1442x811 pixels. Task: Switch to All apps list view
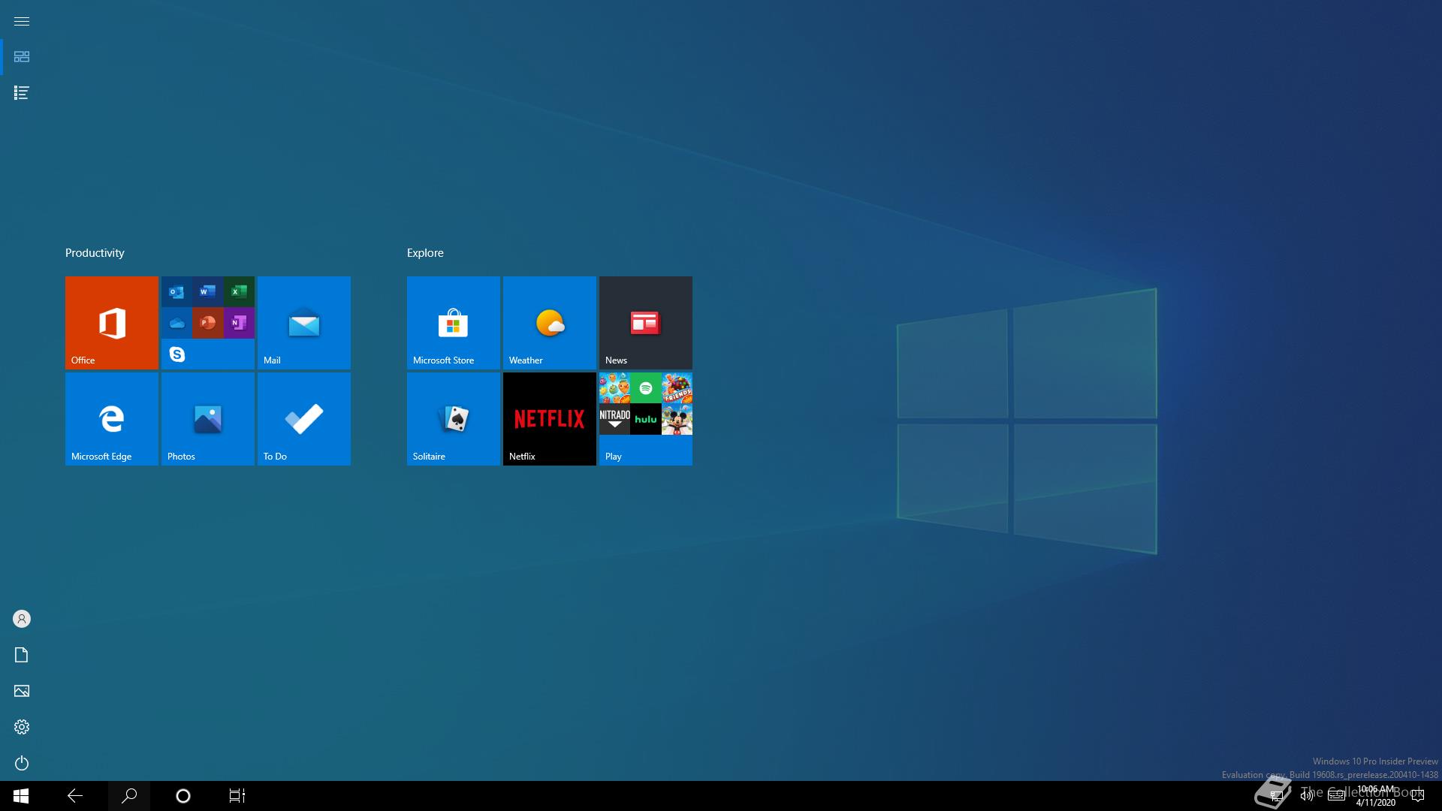pos(22,93)
